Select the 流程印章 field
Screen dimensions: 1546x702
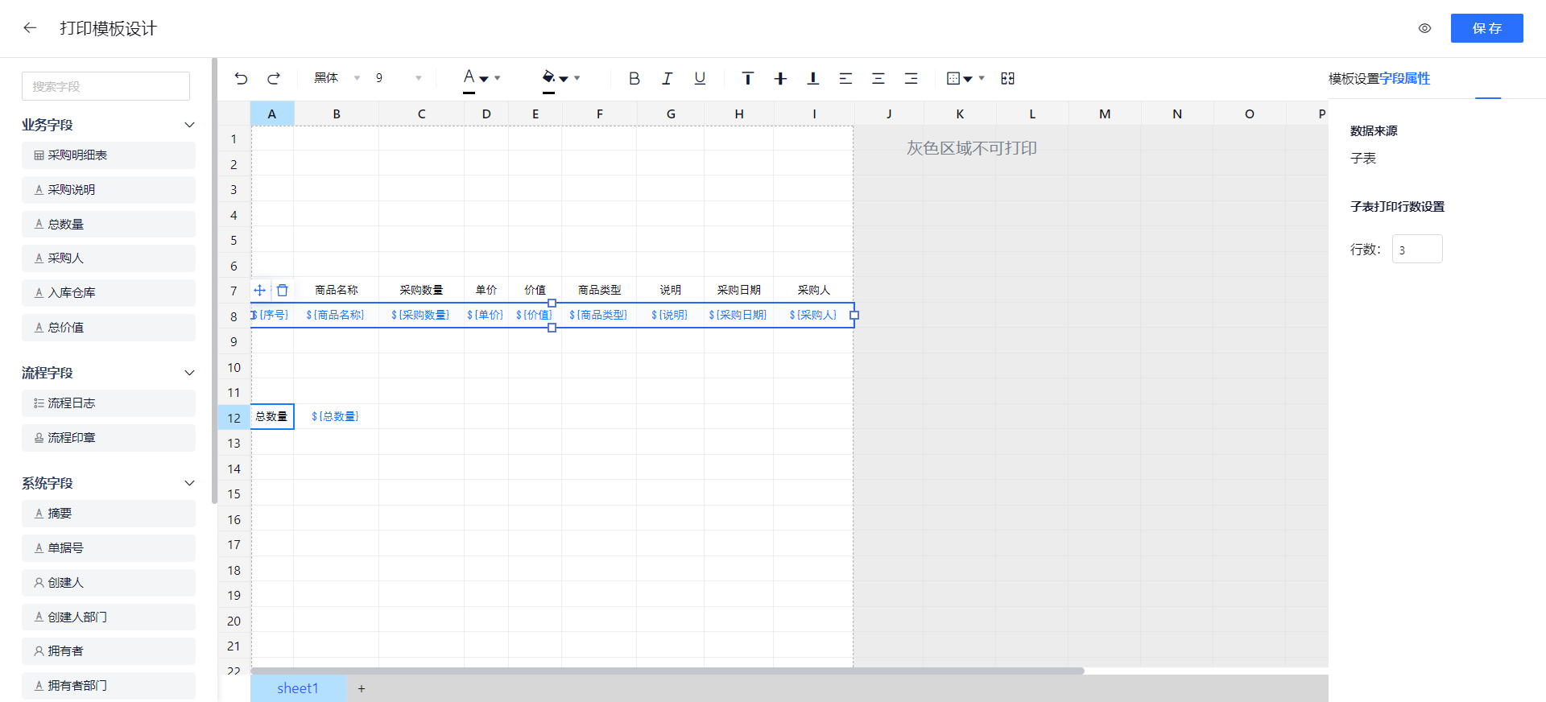109,438
